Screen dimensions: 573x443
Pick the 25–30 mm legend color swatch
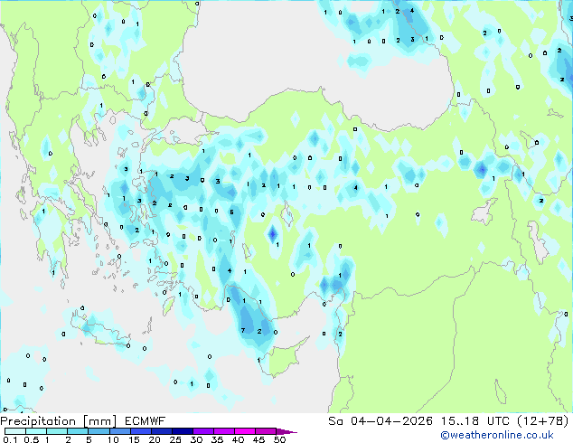tap(182, 431)
